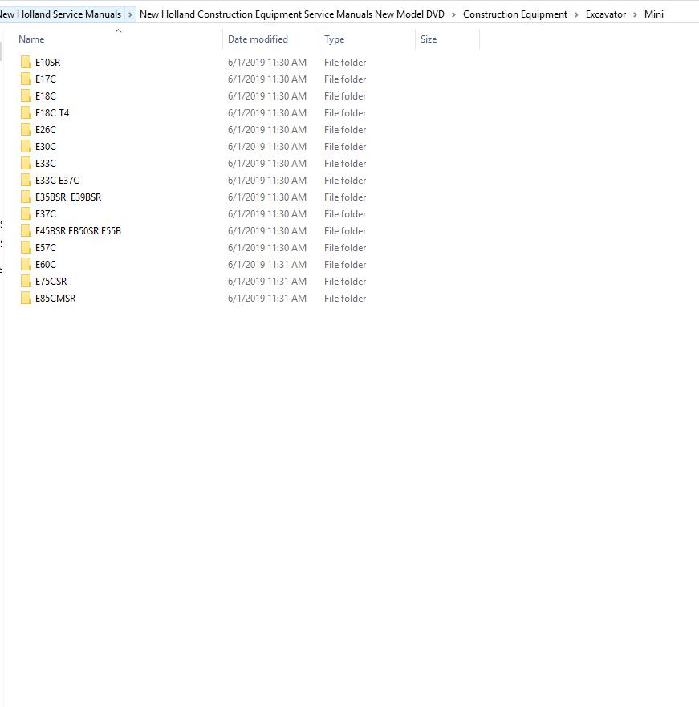Image resolution: width=699 pixels, height=707 pixels.
Task: Select the E18C folder name
Action: tap(46, 96)
